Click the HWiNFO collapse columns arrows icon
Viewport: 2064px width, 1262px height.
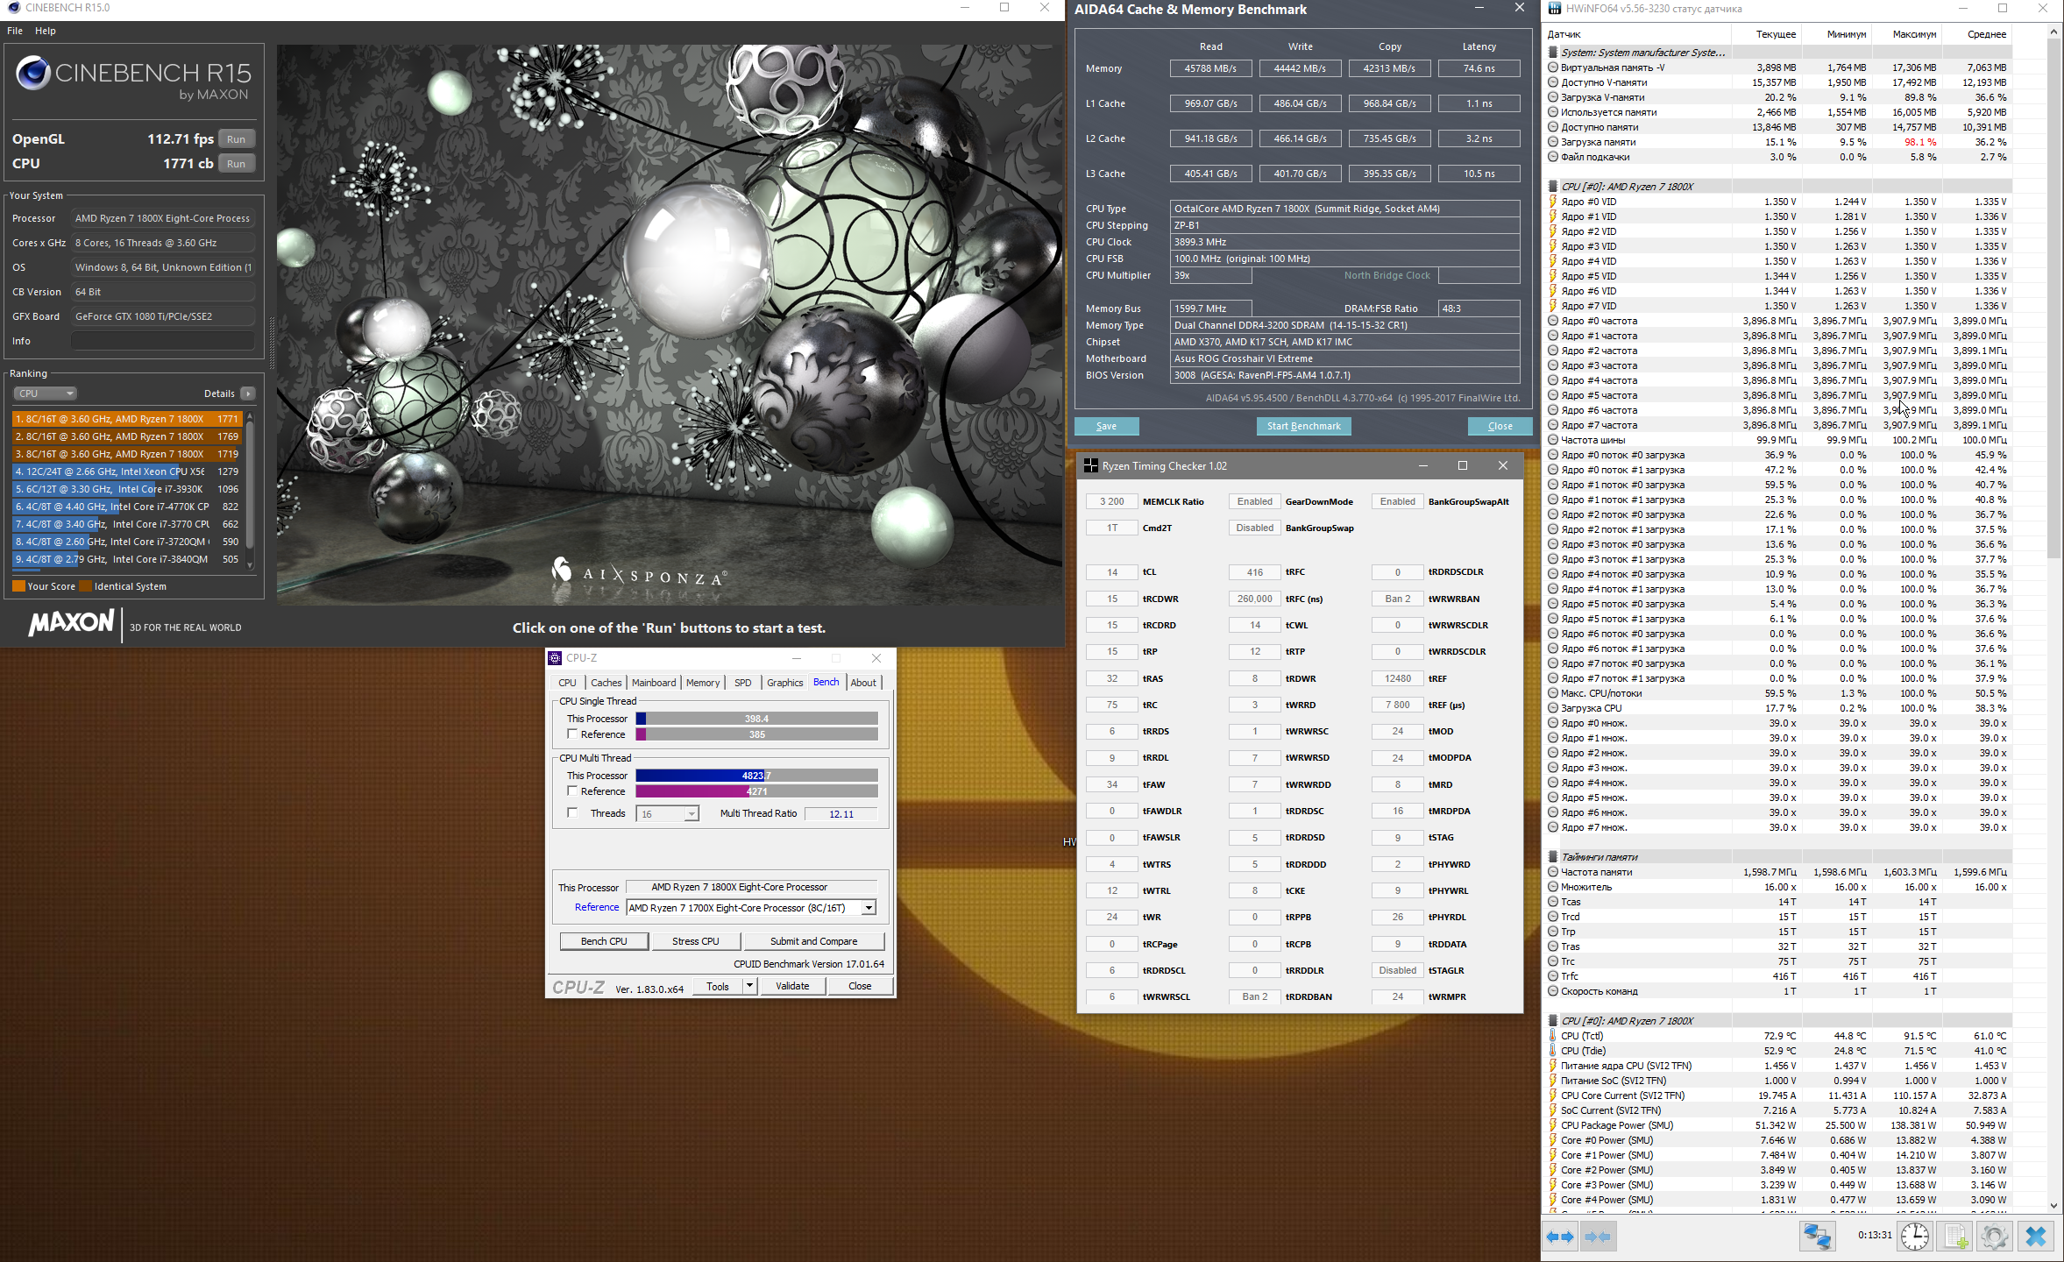pos(1598,1237)
